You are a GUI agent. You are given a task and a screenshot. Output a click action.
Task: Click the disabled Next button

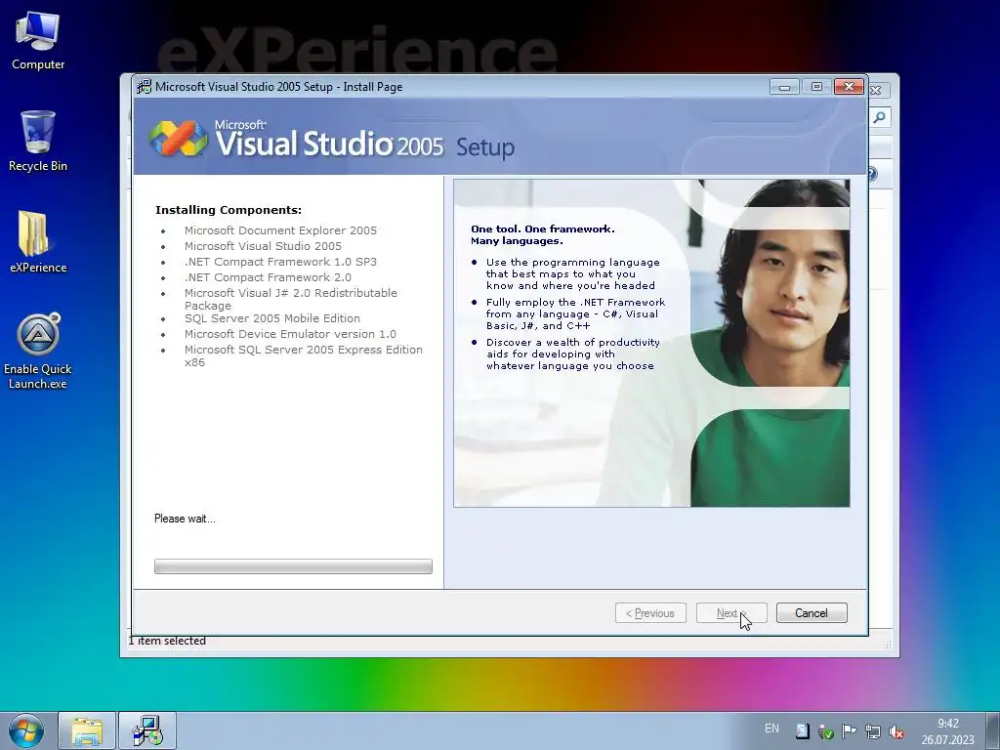pyautogui.click(x=731, y=613)
